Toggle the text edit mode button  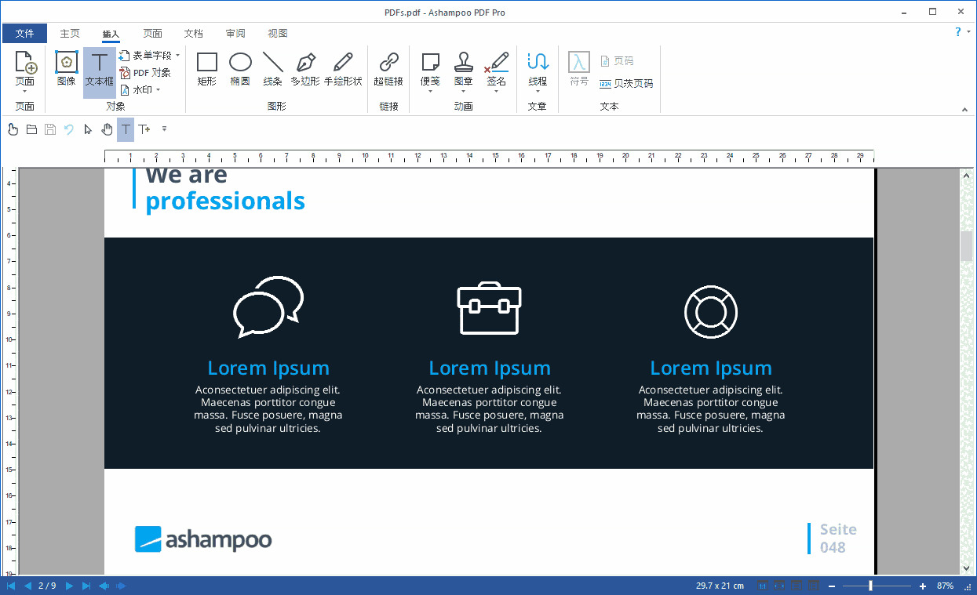(x=125, y=129)
